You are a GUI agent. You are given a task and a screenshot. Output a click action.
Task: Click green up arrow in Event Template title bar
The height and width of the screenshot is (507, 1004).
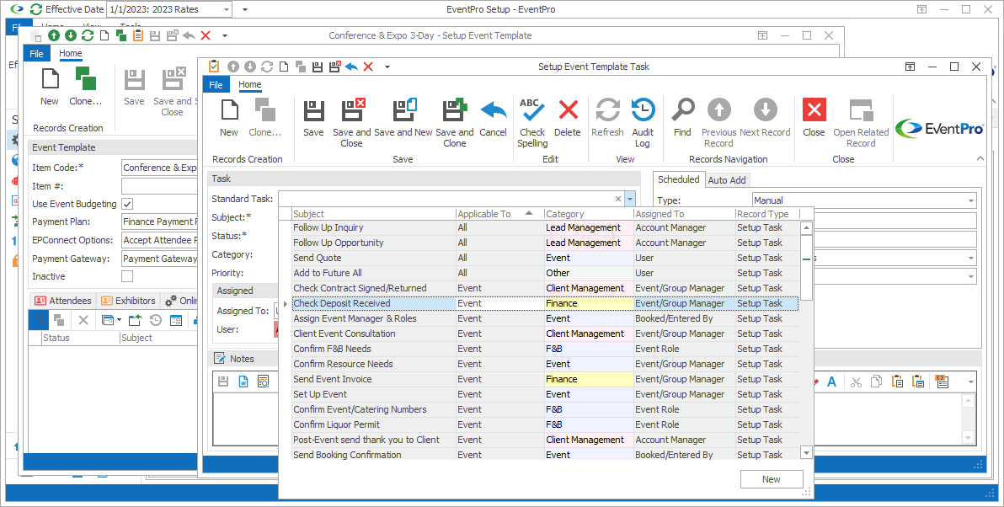(54, 36)
